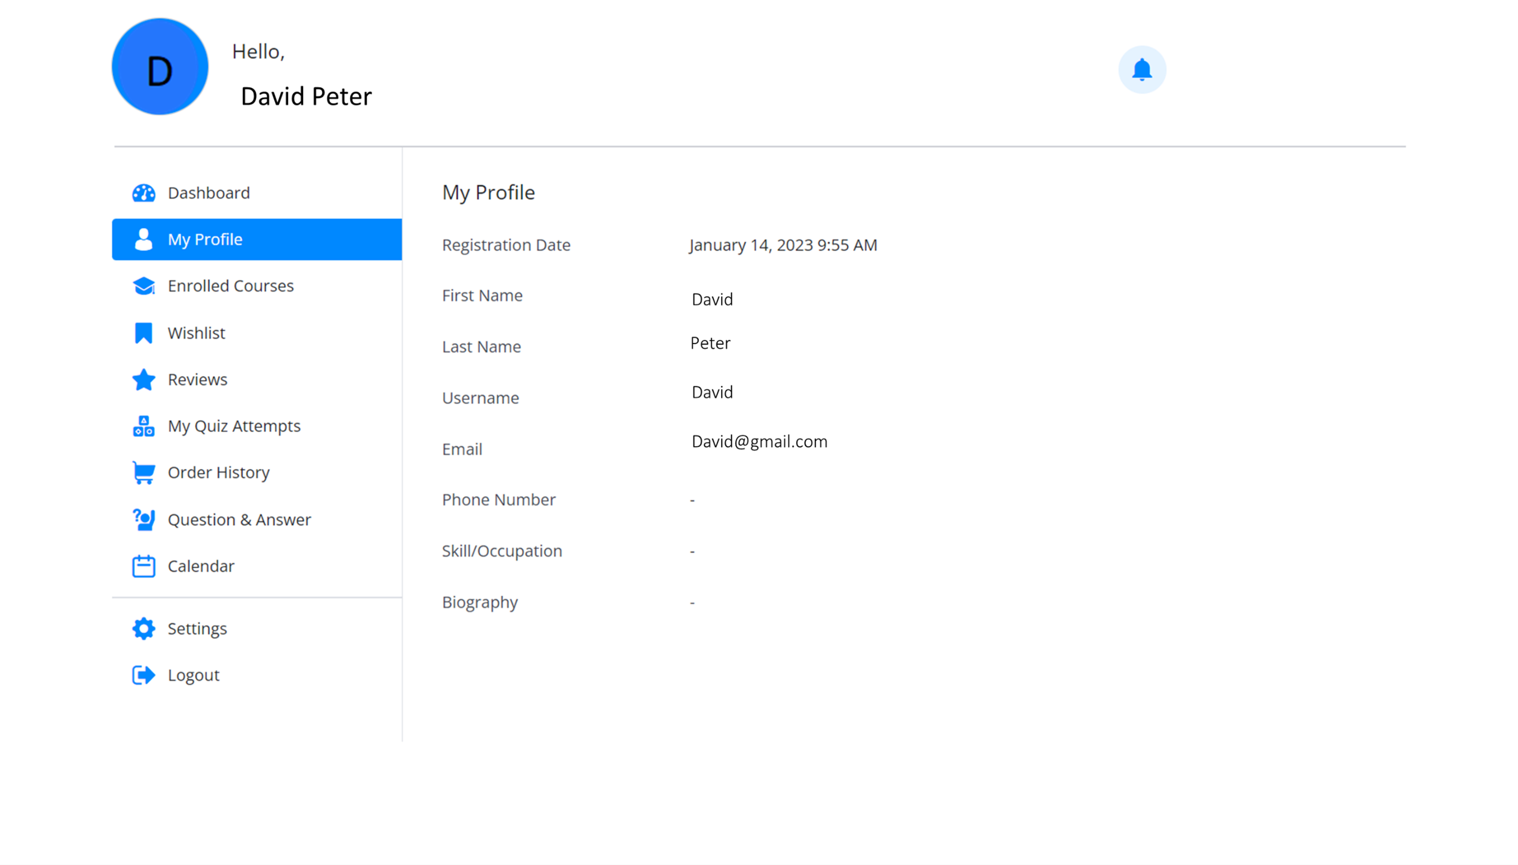This screenshot has width=1518, height=865.
Task: Click the Reviews star icon
Action: tap(143, 379)
